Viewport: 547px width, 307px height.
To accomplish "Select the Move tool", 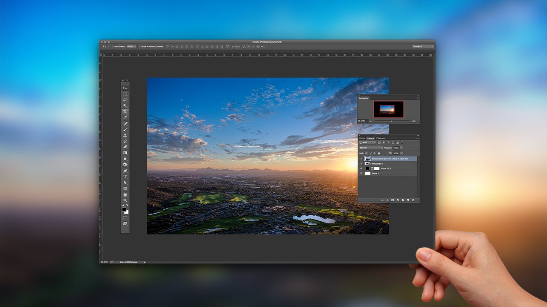I will [x=125, y=88].
